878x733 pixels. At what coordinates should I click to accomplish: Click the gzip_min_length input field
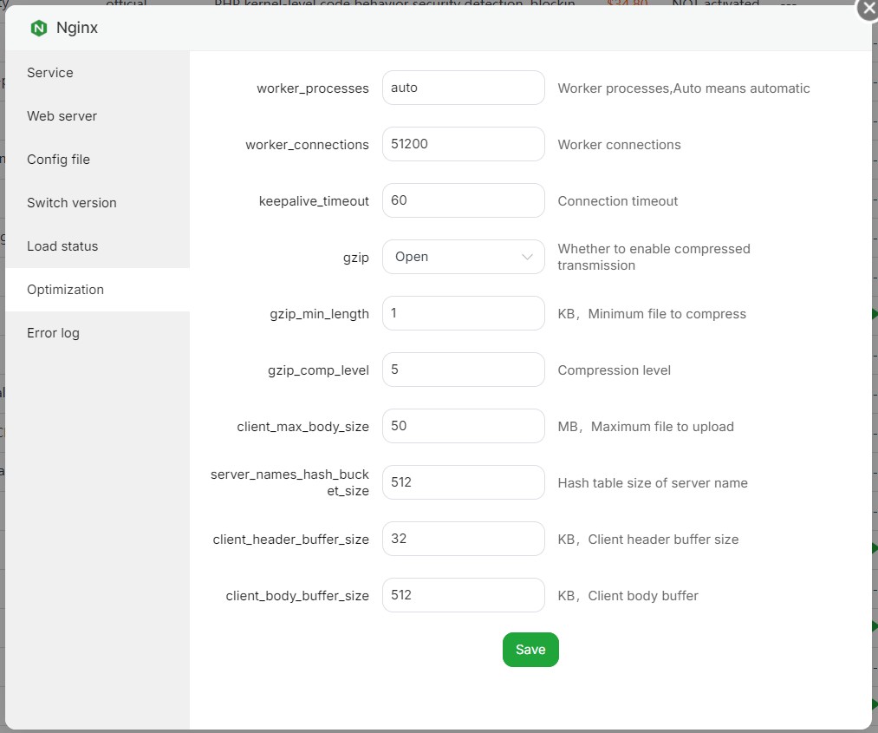pos(463,313)
